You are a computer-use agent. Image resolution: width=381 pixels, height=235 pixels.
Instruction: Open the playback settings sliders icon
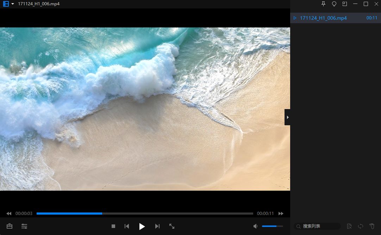coord(24,226)
